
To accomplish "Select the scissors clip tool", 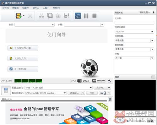I will (x=41, y=16).
